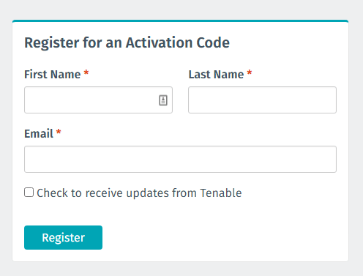Click the "Last Name" field label
Viewport: 363px width, 276px height.
[216, 74]
